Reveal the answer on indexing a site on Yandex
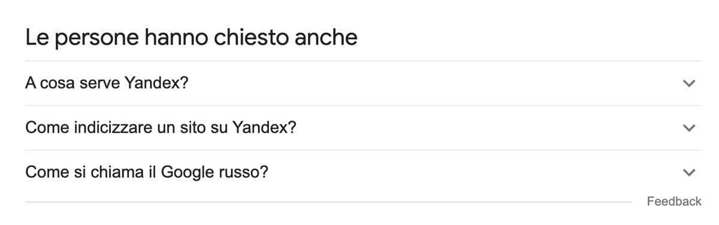Image resolution: width=719 pixels, height=225 pixels. click(363, 127)
